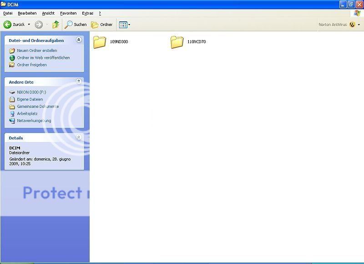Screen dimensions: 364x264
Task: Click the Ordner freigeben share icon
Action: pos(12,65)
